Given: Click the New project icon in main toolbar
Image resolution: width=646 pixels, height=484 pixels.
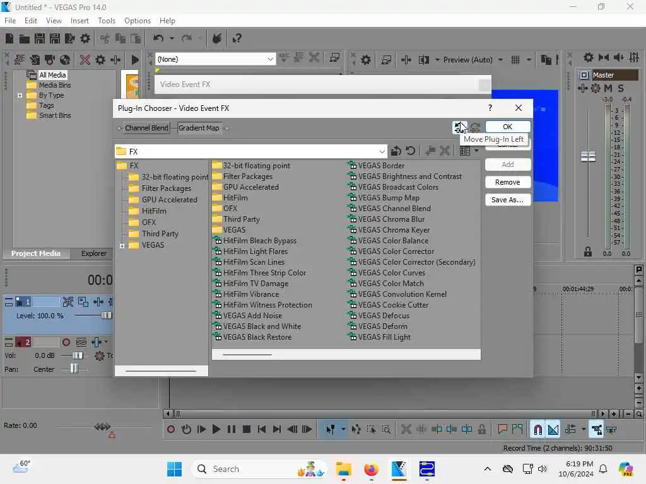Looking at the screenshot, I should pyautogui.click(x=9, y=38).
